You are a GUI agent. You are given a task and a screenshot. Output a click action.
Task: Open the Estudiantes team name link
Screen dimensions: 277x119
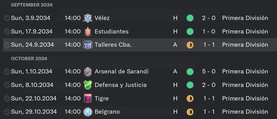[112, 32]
